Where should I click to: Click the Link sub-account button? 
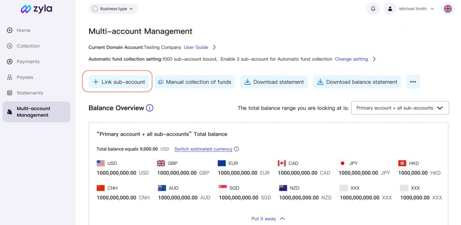[119, 82]
